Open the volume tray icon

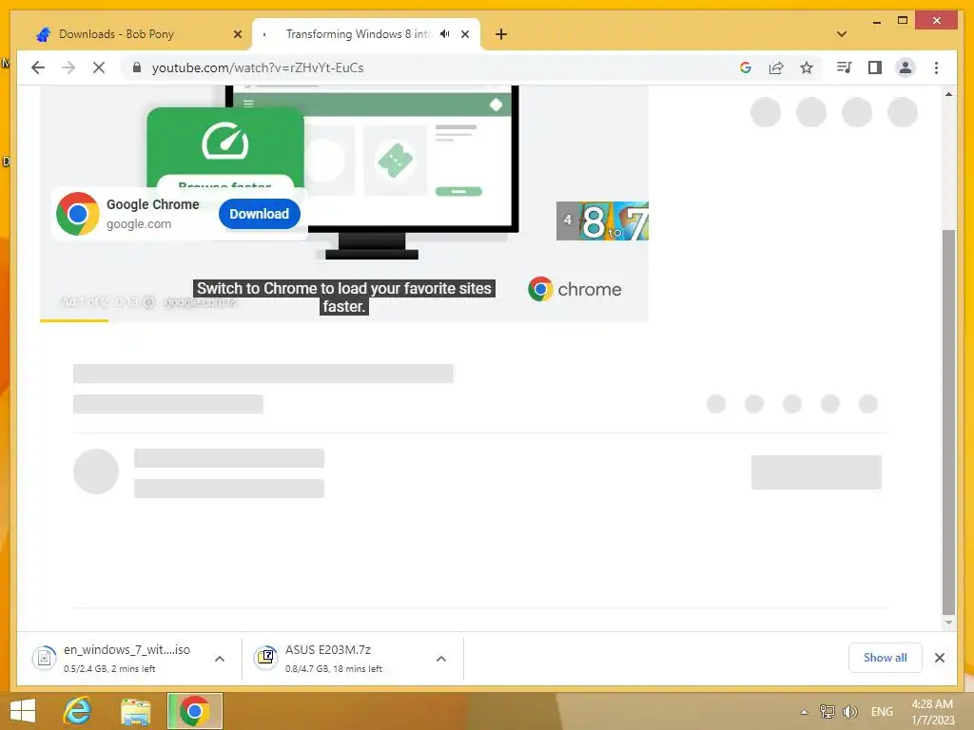(849, 711)
